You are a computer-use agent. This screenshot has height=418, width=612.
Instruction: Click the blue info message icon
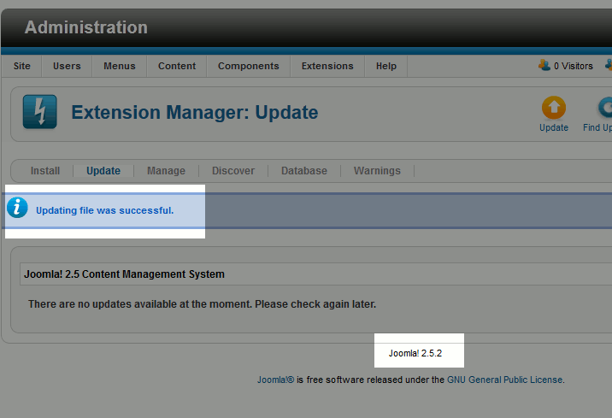17,207
